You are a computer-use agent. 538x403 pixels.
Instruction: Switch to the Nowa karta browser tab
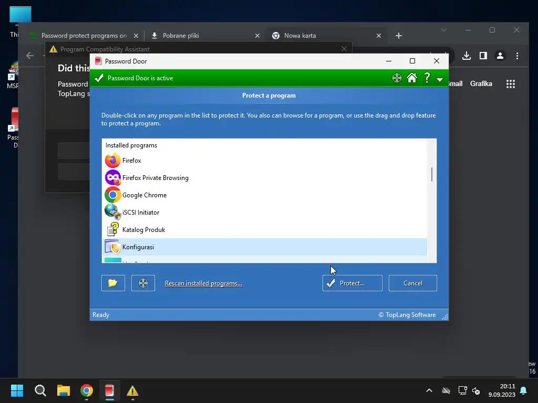326,36
